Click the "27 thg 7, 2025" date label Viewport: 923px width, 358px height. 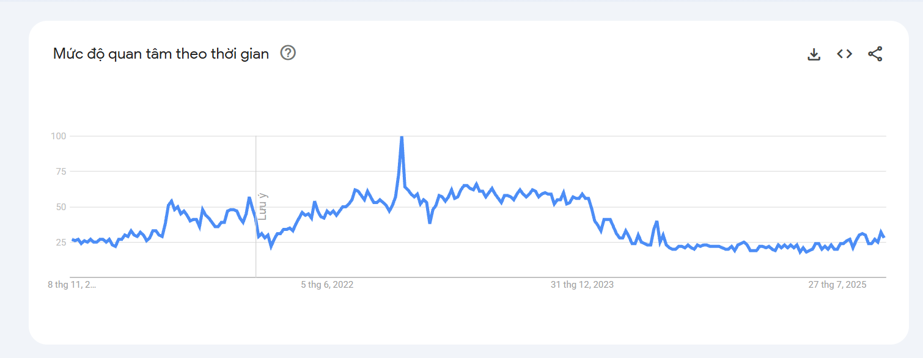point(837,285)
